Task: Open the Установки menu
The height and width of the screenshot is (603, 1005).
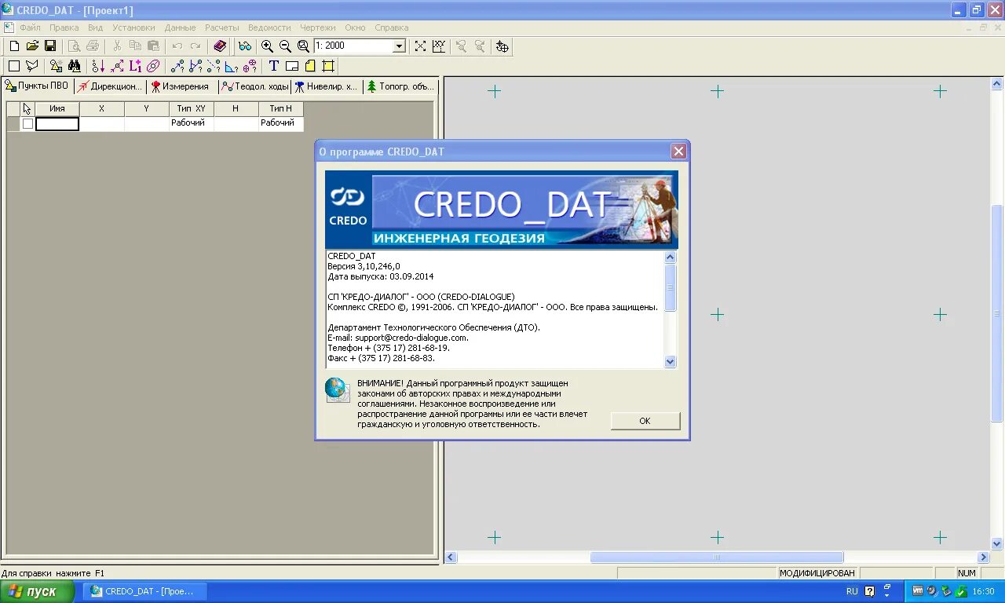Action: pos(133,27)
